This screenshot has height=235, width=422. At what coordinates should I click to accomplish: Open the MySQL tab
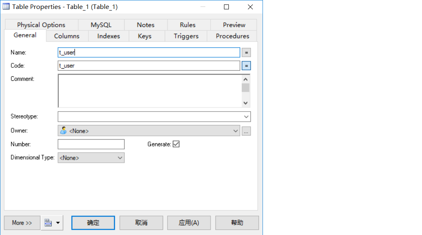pos(101,25)
